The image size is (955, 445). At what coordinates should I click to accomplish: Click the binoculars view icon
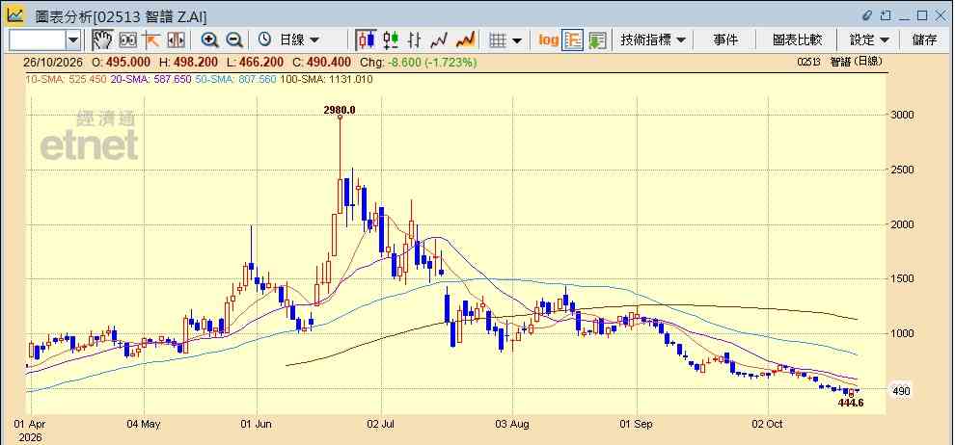128,40
